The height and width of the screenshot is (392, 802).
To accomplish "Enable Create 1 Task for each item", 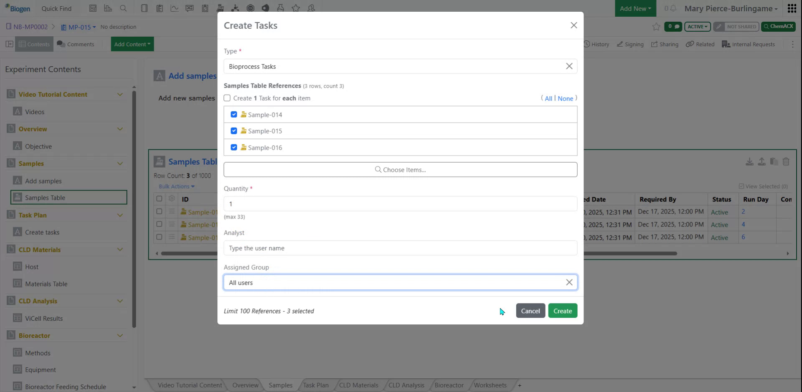I will [227, 98].
